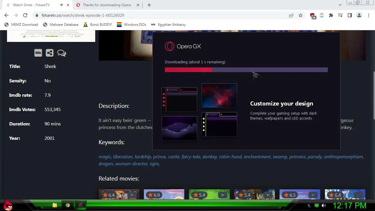Click the 12:17 PM taskbar clock
375x211 pixels.
[x=350, y=205]
